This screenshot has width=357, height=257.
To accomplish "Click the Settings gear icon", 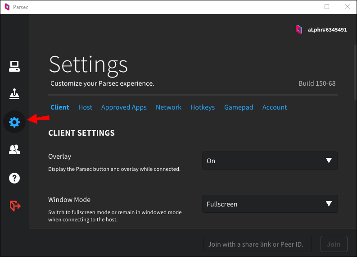I will 14,122.
